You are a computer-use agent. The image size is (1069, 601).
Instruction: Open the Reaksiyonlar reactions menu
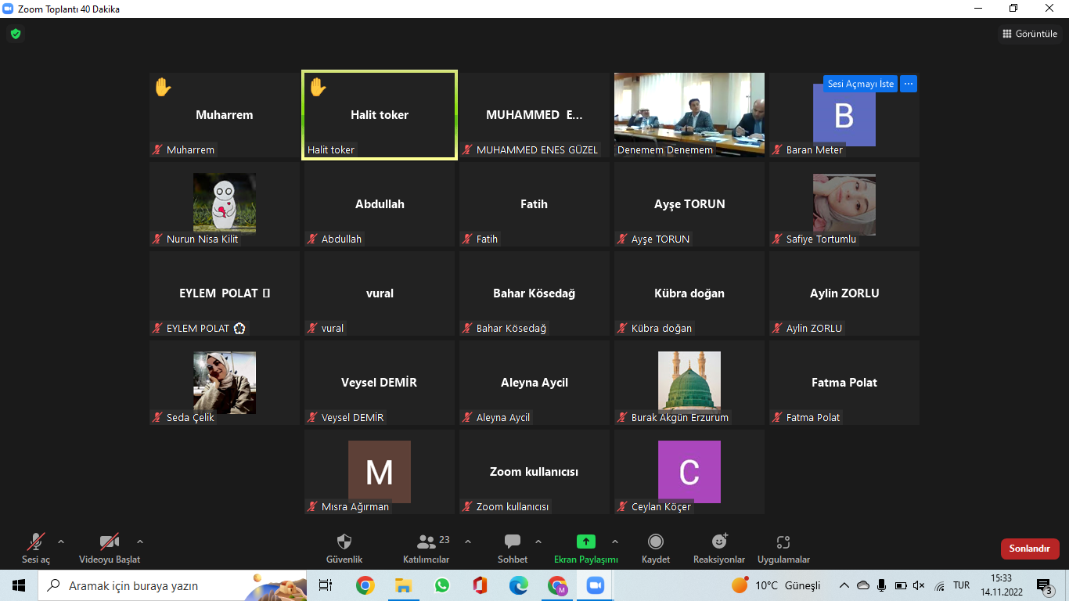point(718,542)
